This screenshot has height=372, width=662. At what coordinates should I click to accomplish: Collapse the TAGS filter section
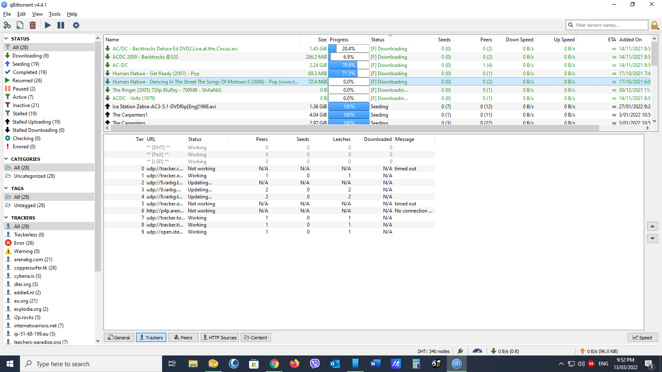click(x=6, y=188)
